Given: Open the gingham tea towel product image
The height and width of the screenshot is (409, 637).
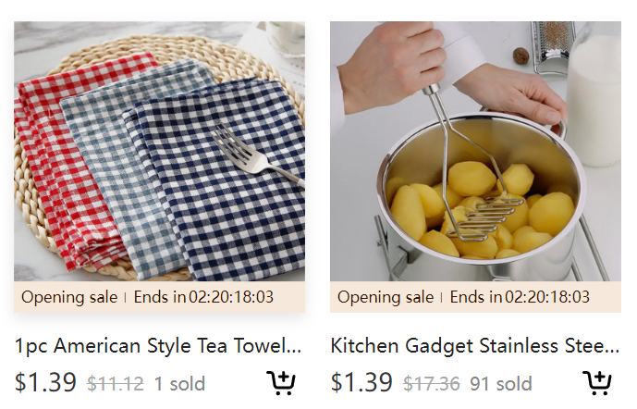Looking at the screenshot, I should point(159,151).
